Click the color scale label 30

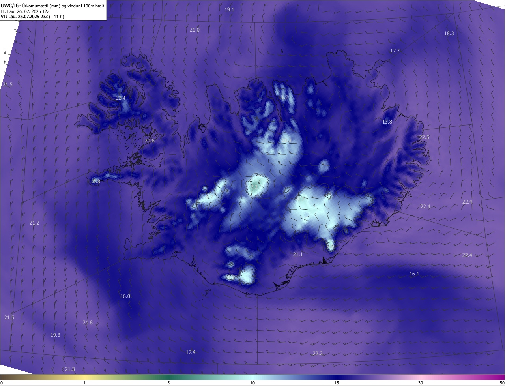pos(421,383)
